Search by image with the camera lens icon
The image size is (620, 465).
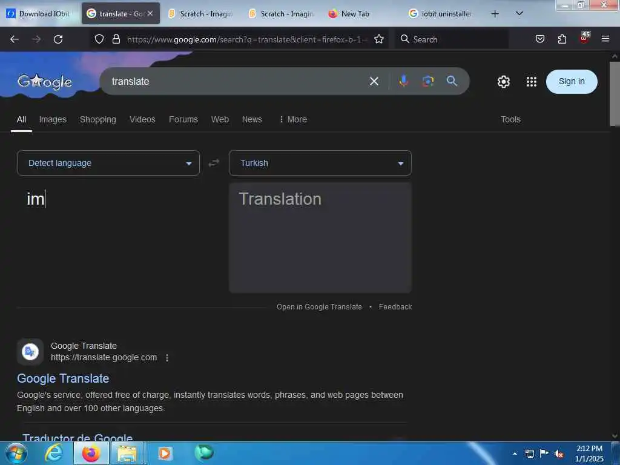[x=428, y=81]
